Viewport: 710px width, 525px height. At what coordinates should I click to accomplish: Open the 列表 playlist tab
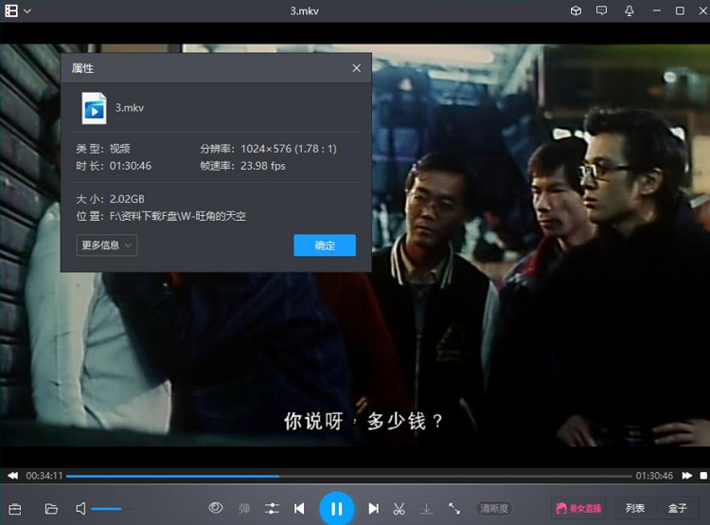[x=635, y=509]
